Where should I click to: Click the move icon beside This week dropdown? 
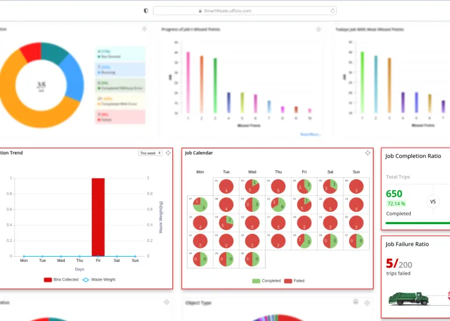[x=168, y=153]
